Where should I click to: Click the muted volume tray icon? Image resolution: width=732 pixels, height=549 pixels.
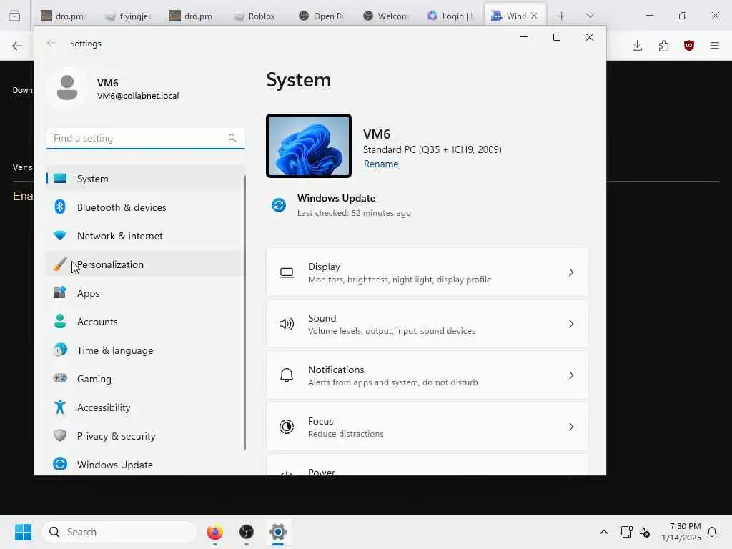pos(645,532)
